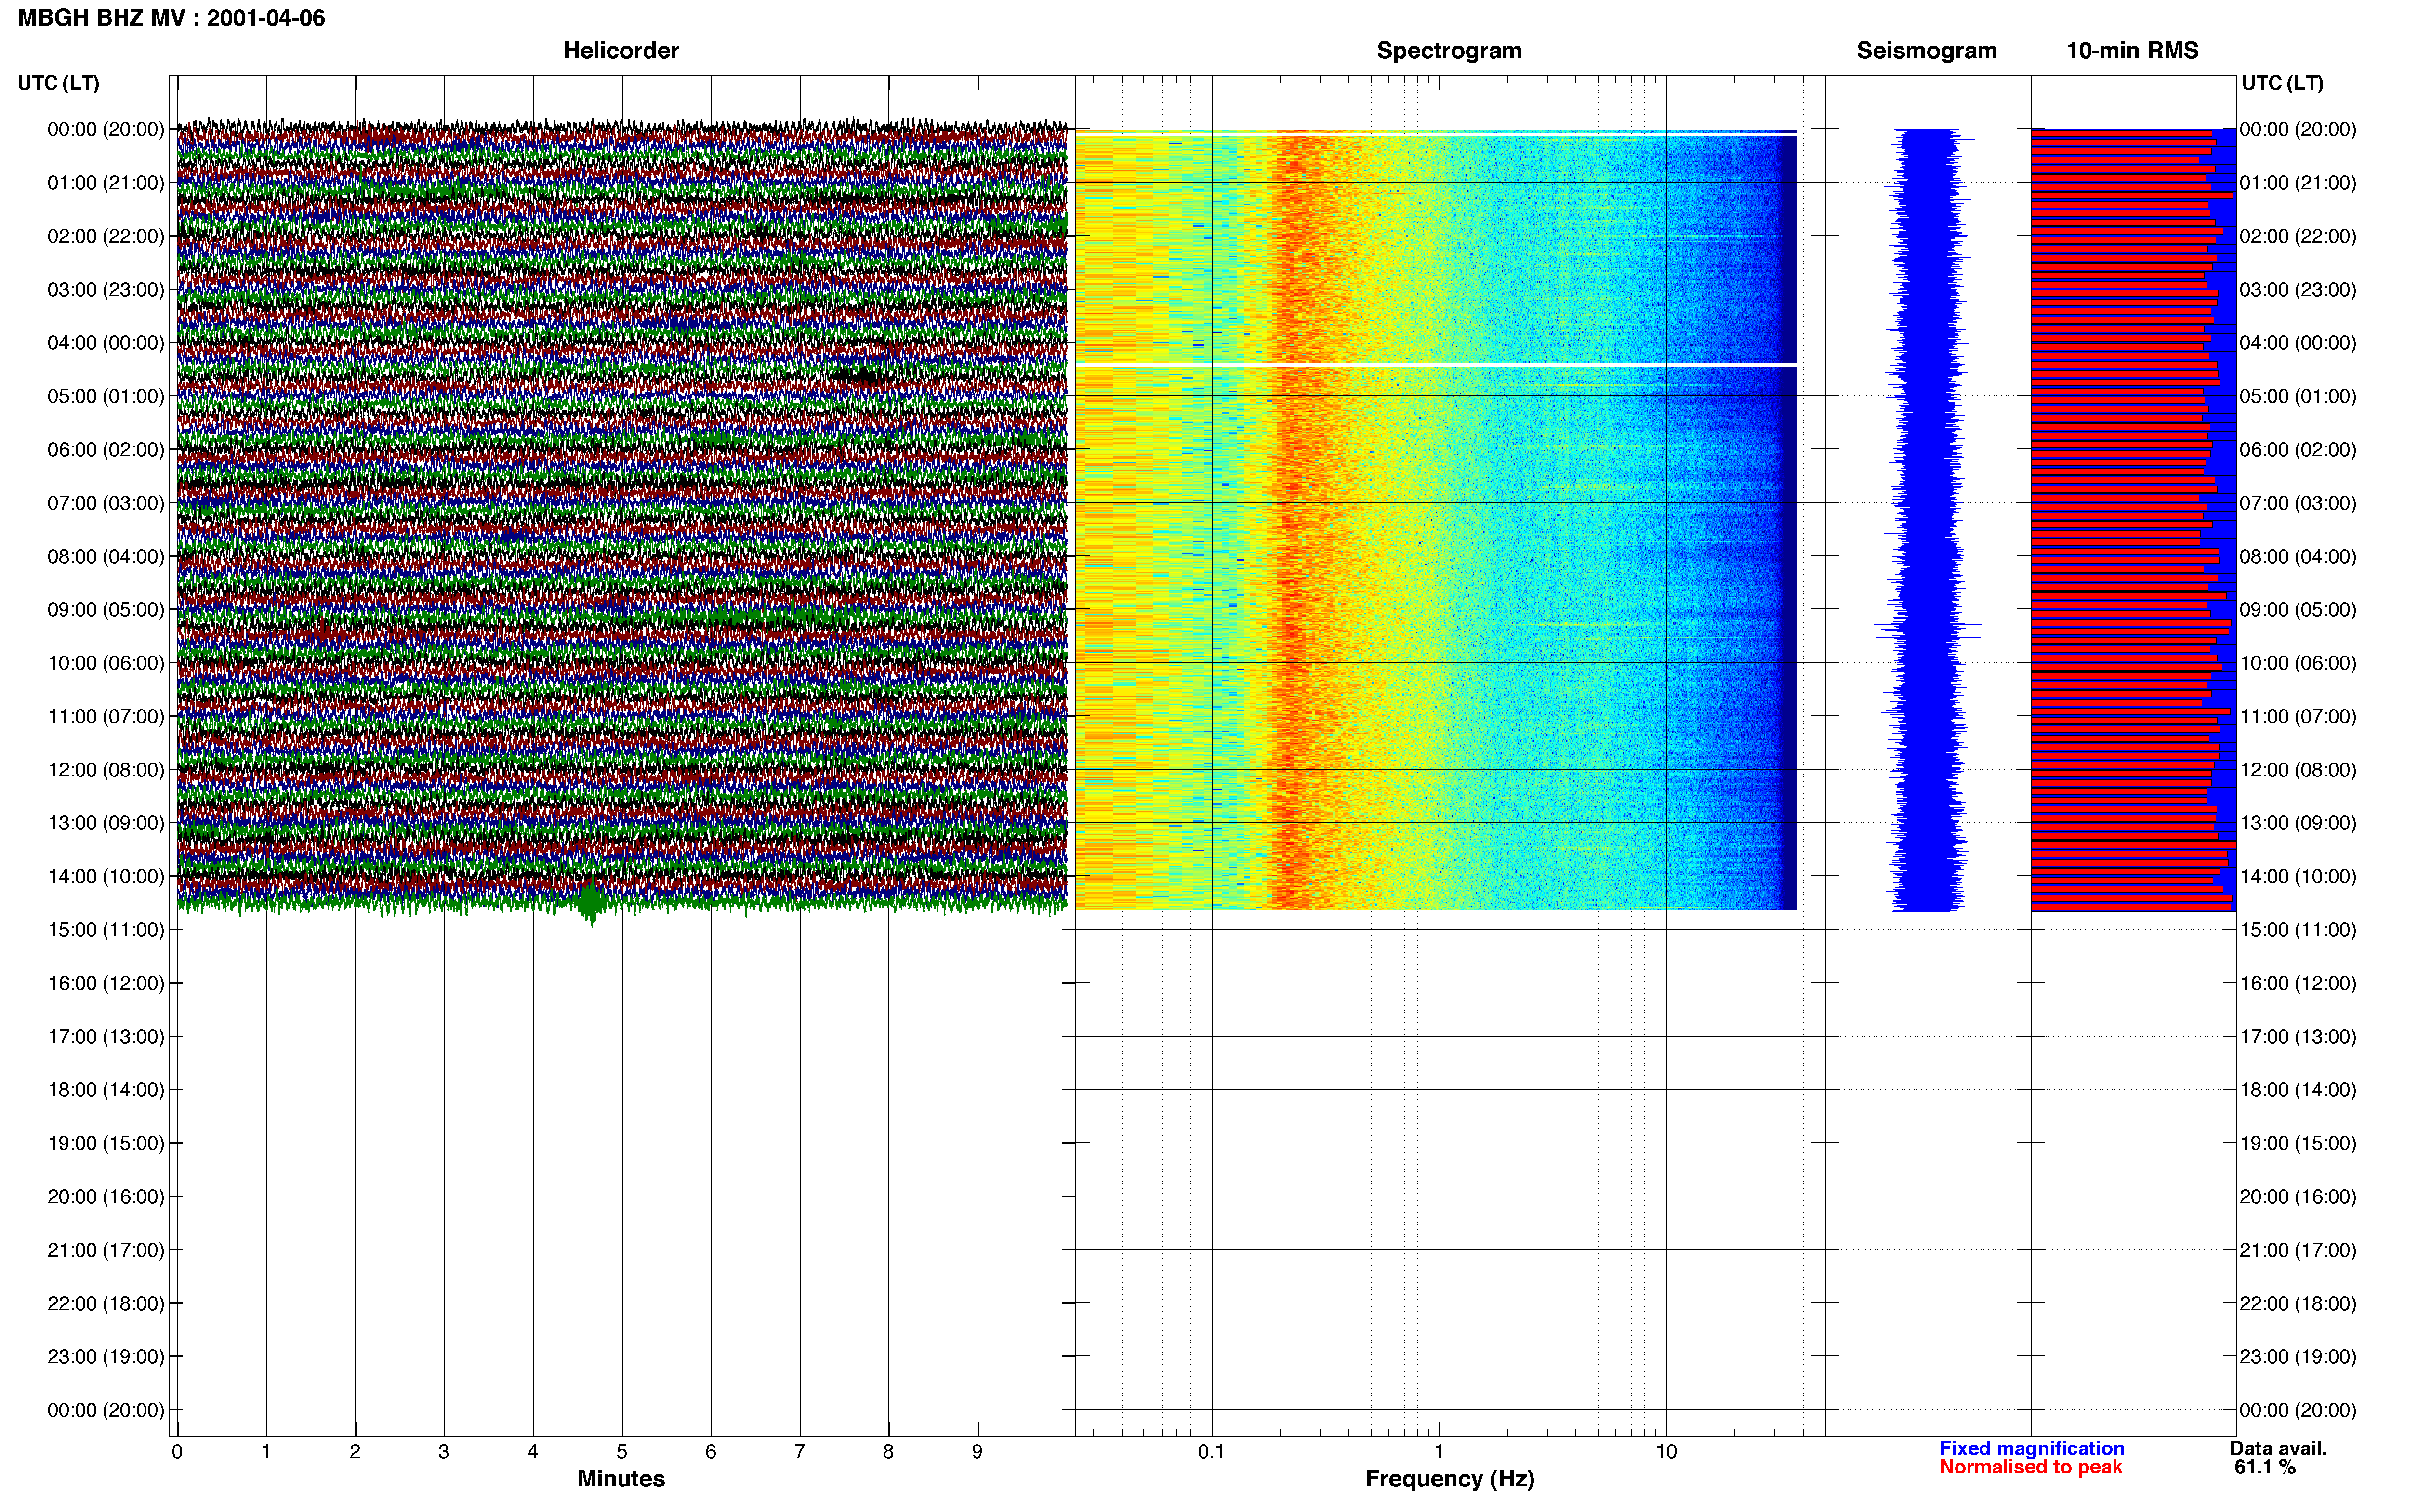Click RMS-side time label '08:00 (04:00)'
The width and height of the screenshot is (2418, 1512).
[2298, 556]
